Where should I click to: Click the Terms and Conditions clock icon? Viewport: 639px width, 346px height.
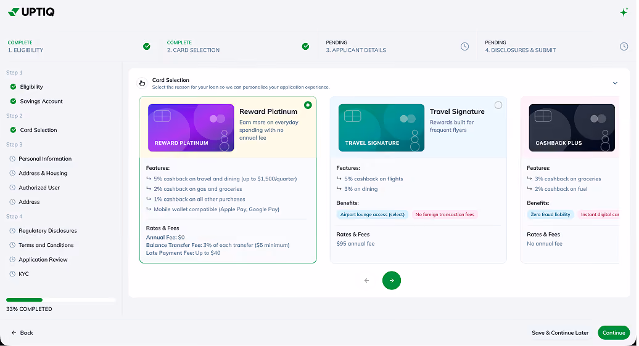click(x=12, y=245)
